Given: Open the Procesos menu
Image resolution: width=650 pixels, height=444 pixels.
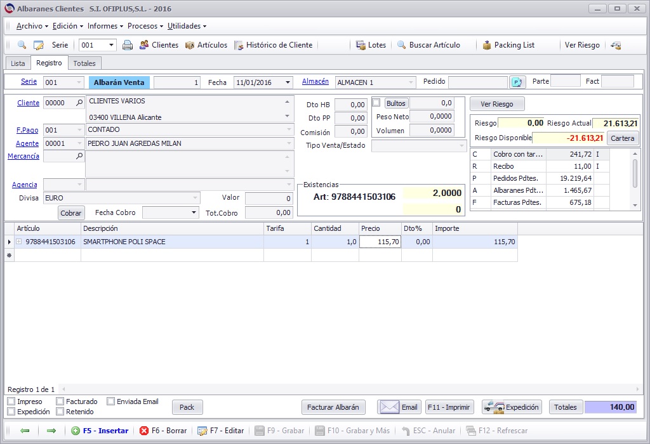Looking at the screenshot, I should 145,25.
